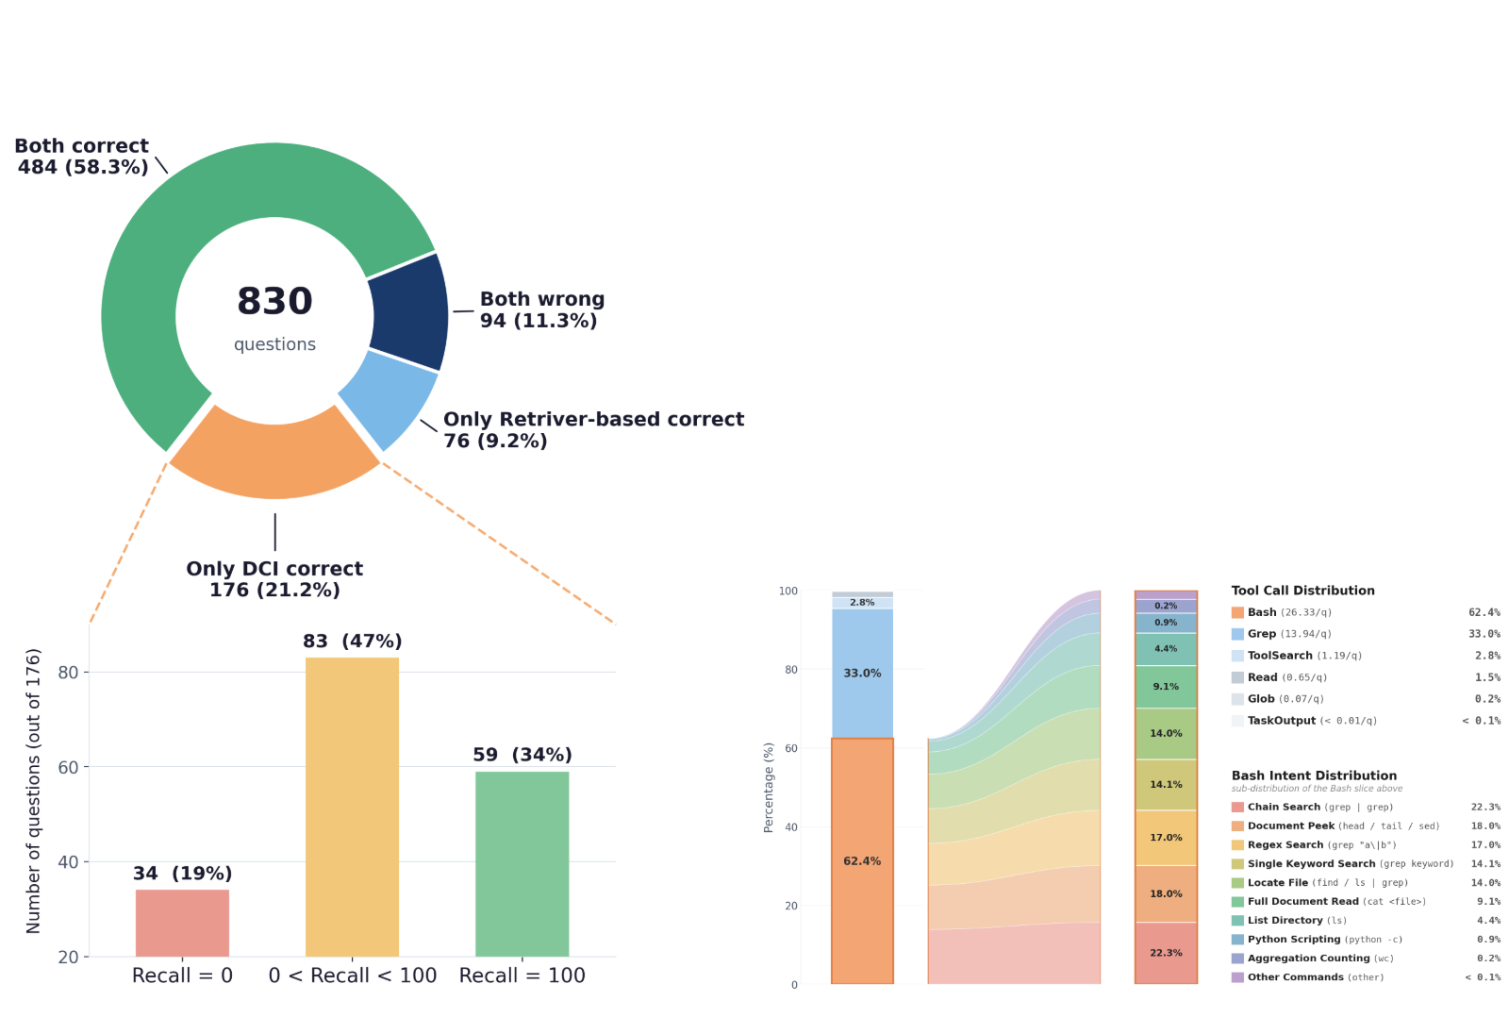Click the 'Bash Intent Distribution' heading
Screen dimensions: 1509x1034
pyautogui.click(x=1314, y=775)
